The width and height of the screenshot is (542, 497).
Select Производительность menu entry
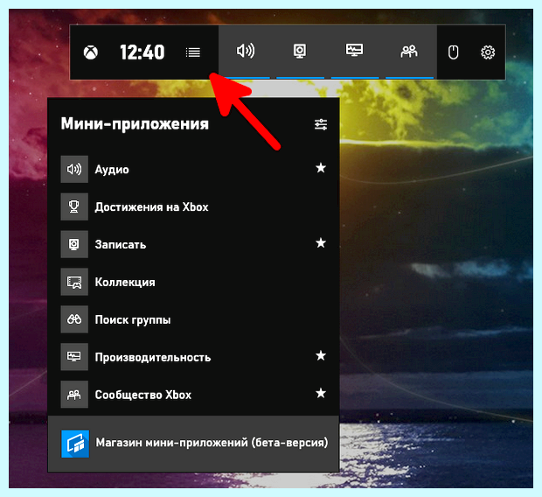pos(193,357)
